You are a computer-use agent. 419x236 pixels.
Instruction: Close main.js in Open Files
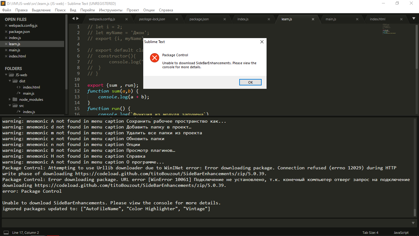(x=6, y=50)
